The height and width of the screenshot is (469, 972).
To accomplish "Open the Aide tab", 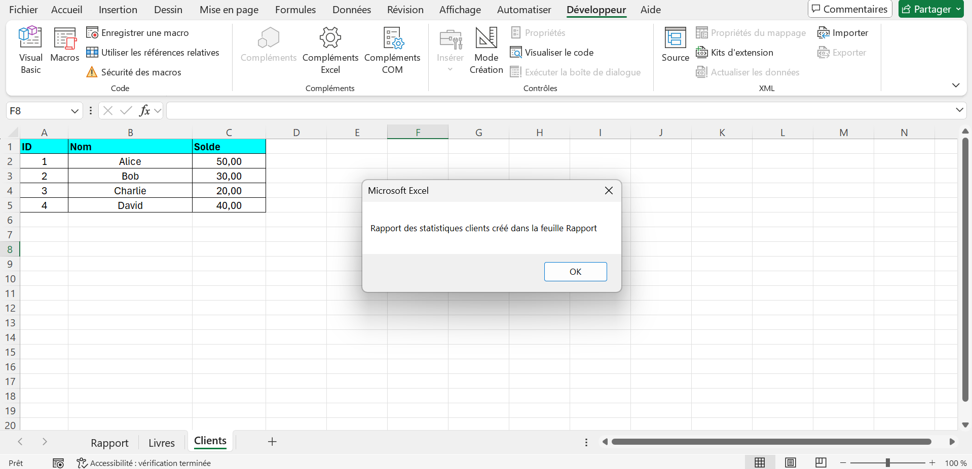I will click(x=651, y=10).
